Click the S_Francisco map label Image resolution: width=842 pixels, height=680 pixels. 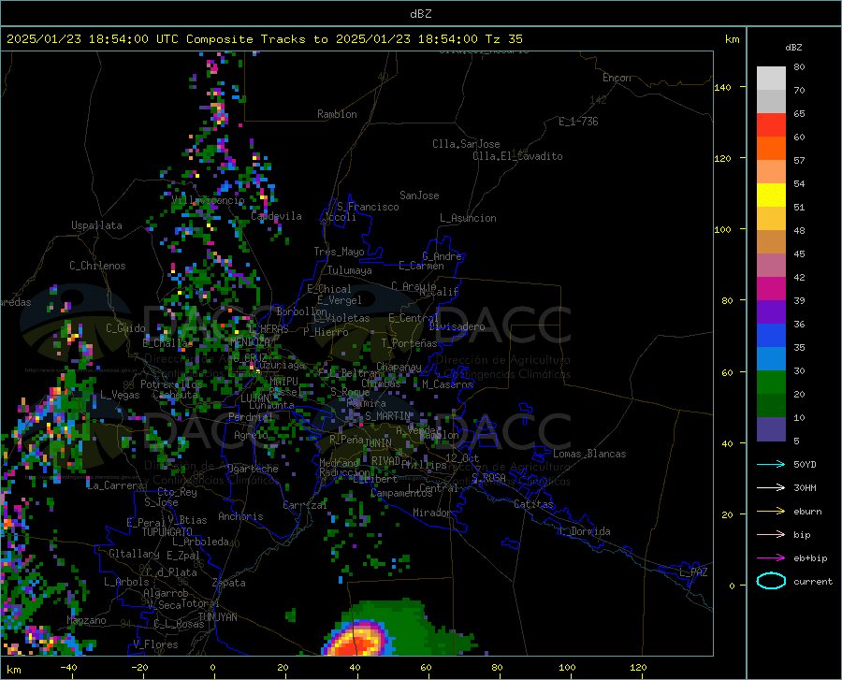(368, 207)
